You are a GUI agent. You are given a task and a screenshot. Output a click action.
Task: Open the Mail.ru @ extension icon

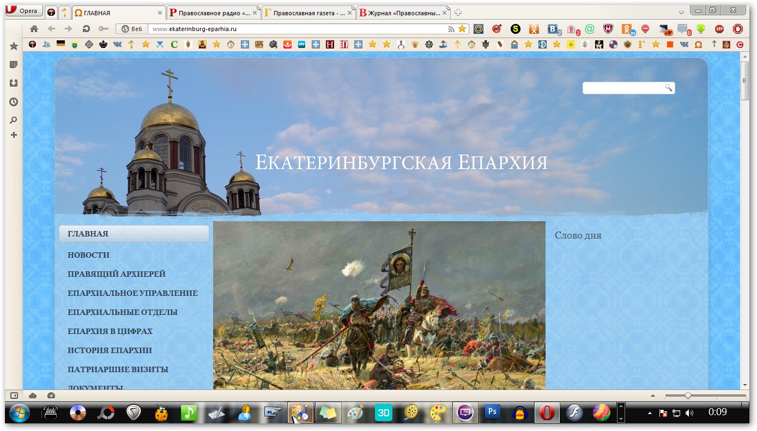(x=479, y=29)
